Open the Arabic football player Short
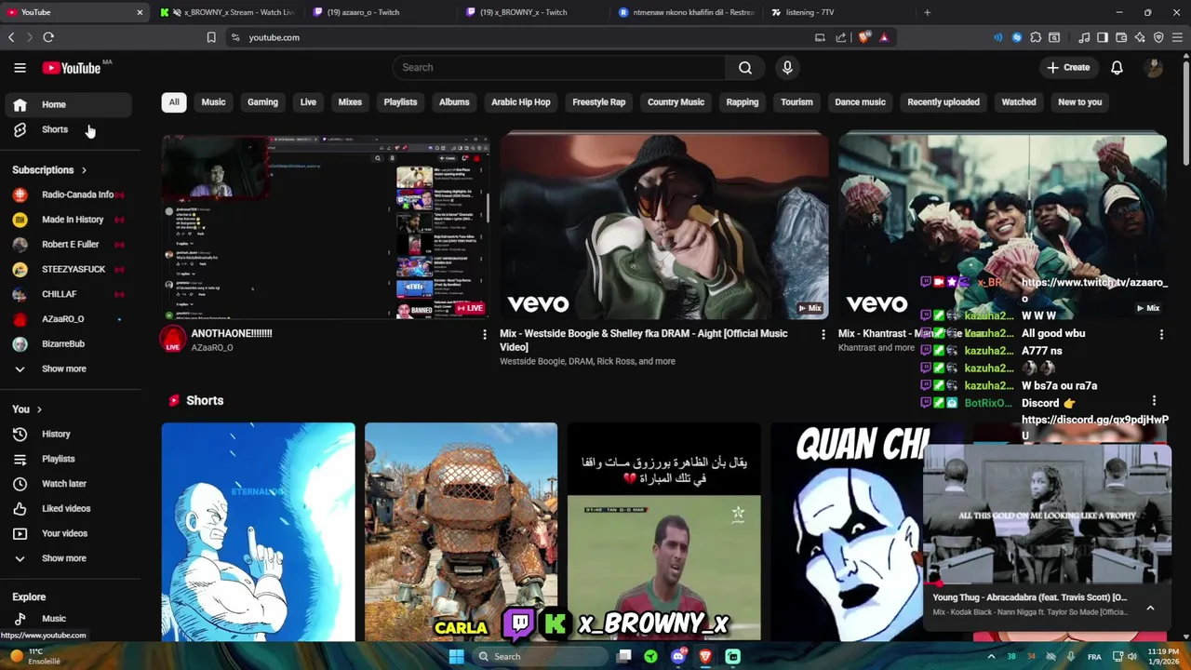Screen dimensions: 1191x670 tap(663, 532)
